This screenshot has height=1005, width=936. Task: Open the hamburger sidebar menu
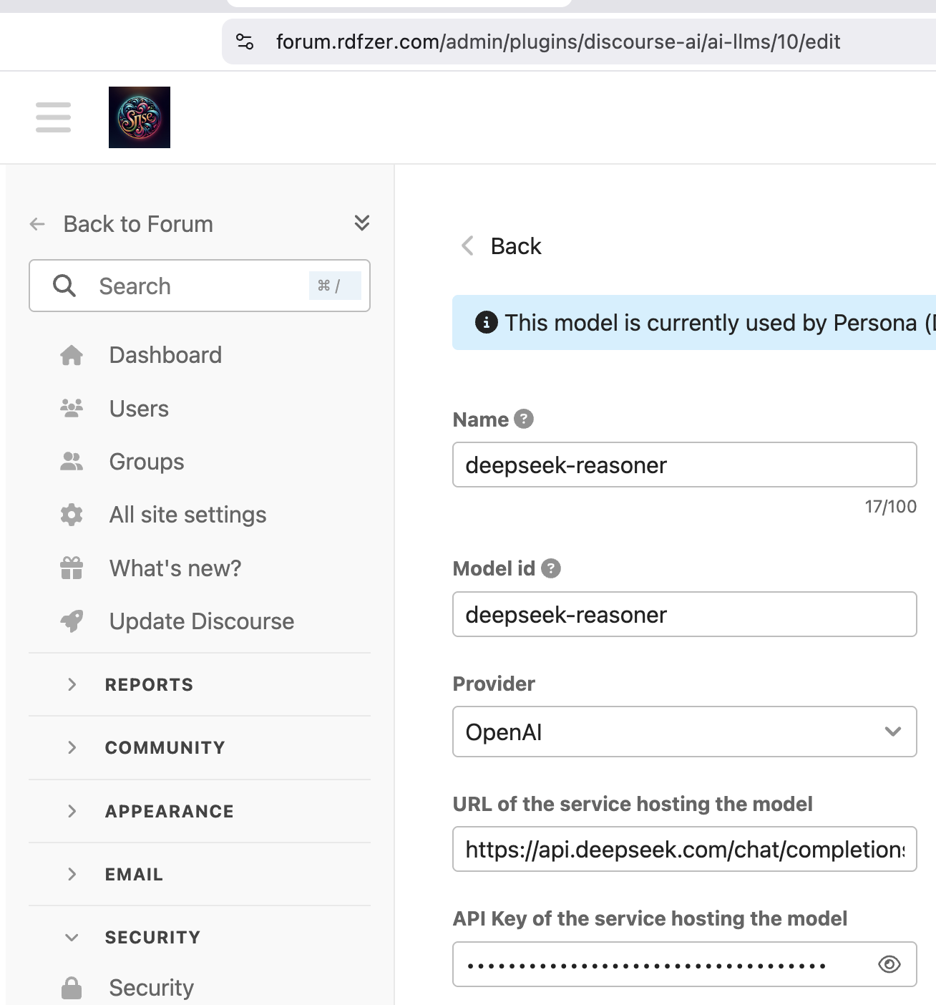click(x=53, y=117)
